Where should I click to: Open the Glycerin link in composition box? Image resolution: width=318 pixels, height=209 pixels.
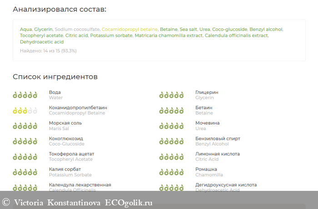[x=43, y=29]
